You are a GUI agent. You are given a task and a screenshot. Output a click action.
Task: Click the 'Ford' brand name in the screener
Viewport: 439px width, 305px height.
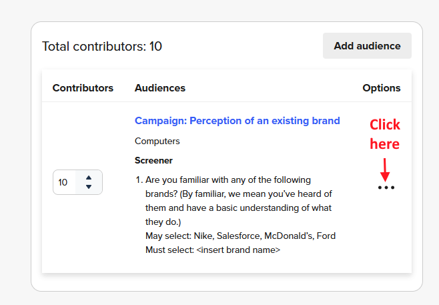click(326, 236)
